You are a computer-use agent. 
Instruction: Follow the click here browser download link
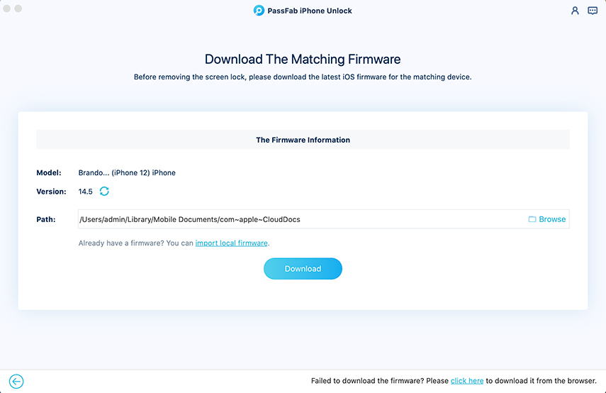point(467,381)
